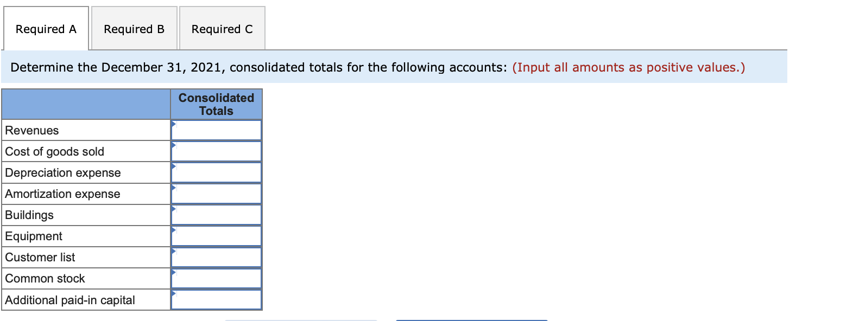Click the Buildings amount input box
The image size is (859, 321).
point(217,215)
